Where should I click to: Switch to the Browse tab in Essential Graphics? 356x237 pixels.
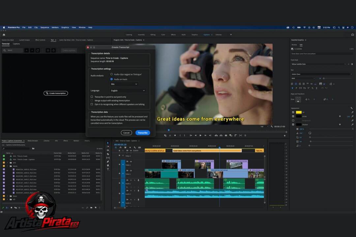coord(294,45)
